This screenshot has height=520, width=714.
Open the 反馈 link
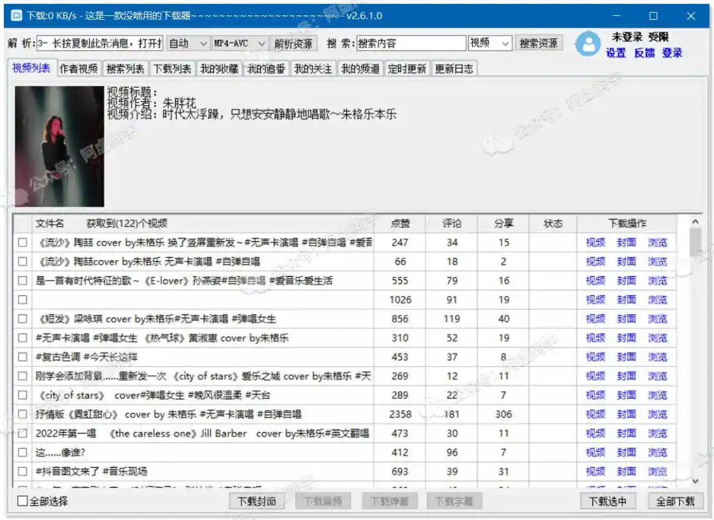[645, 53]
